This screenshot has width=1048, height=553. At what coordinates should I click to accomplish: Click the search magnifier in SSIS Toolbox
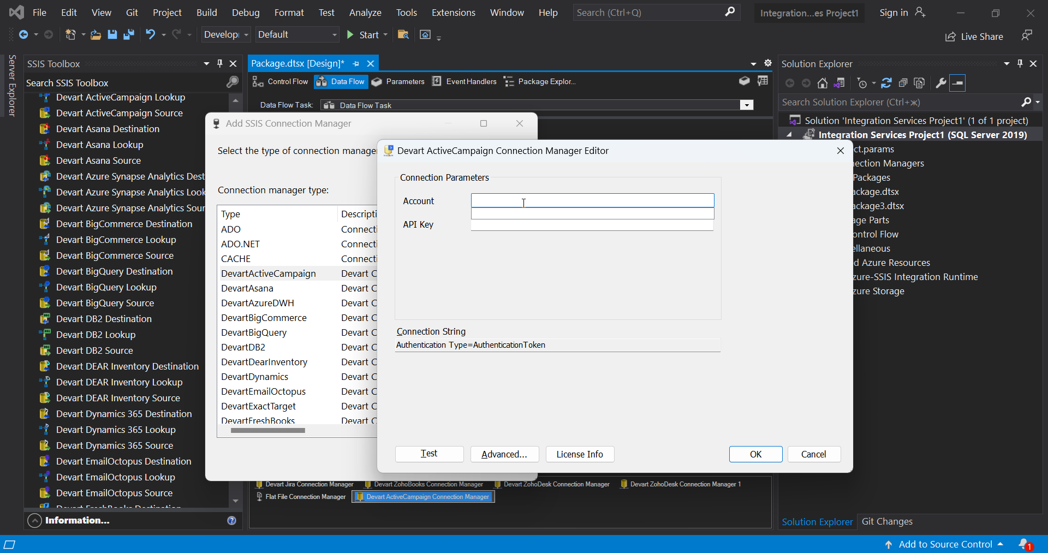pyautogui.click(x=233, y=82)
